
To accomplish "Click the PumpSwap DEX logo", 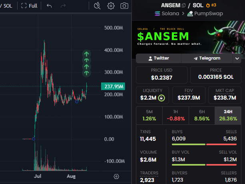I will [190, 14].
